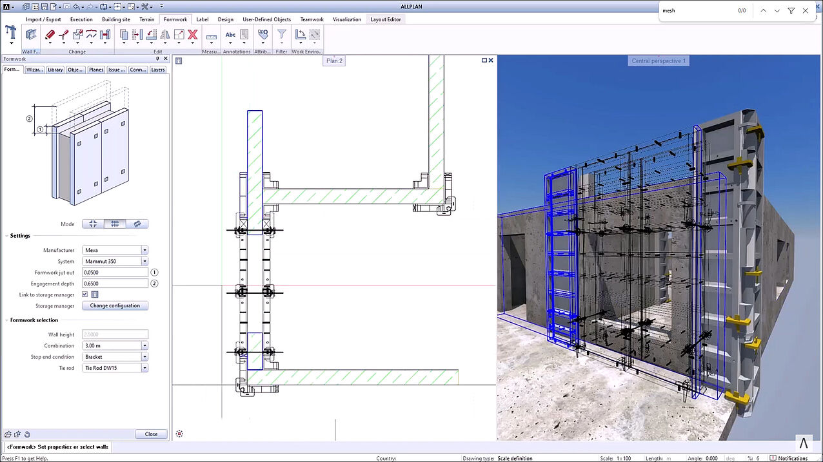This screenshot has height=462, width=823.
Task: Click the Scale 1 : 100 status entry
Action: (x=615, y=458)
